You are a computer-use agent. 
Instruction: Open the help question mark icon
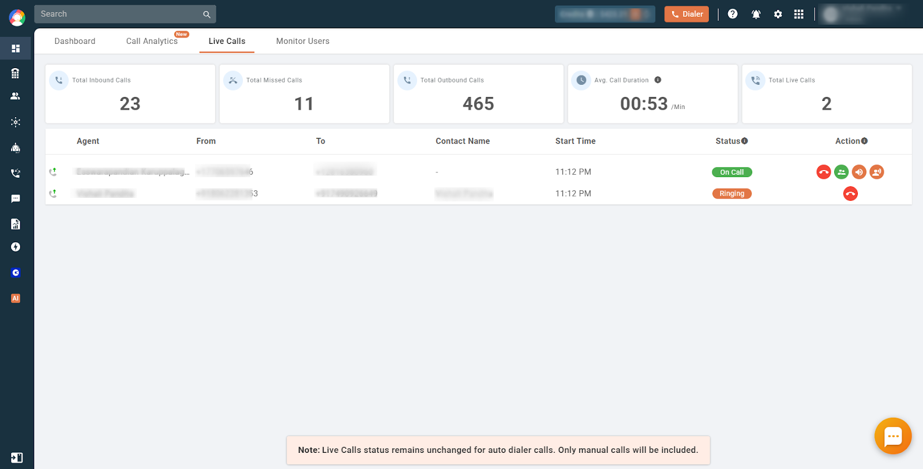click(733, 14)
